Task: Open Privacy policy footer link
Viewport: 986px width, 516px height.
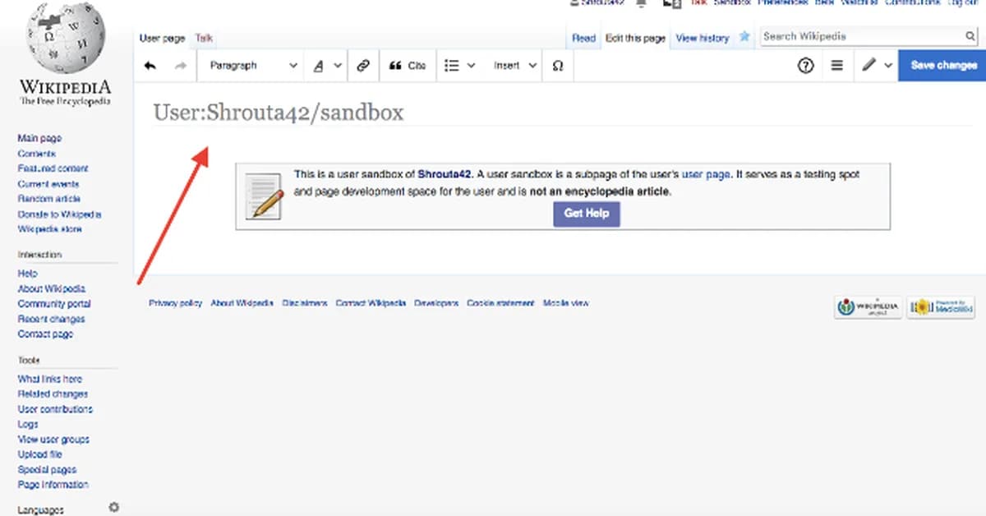Action: pyautogui.click(x=175, y=303)
